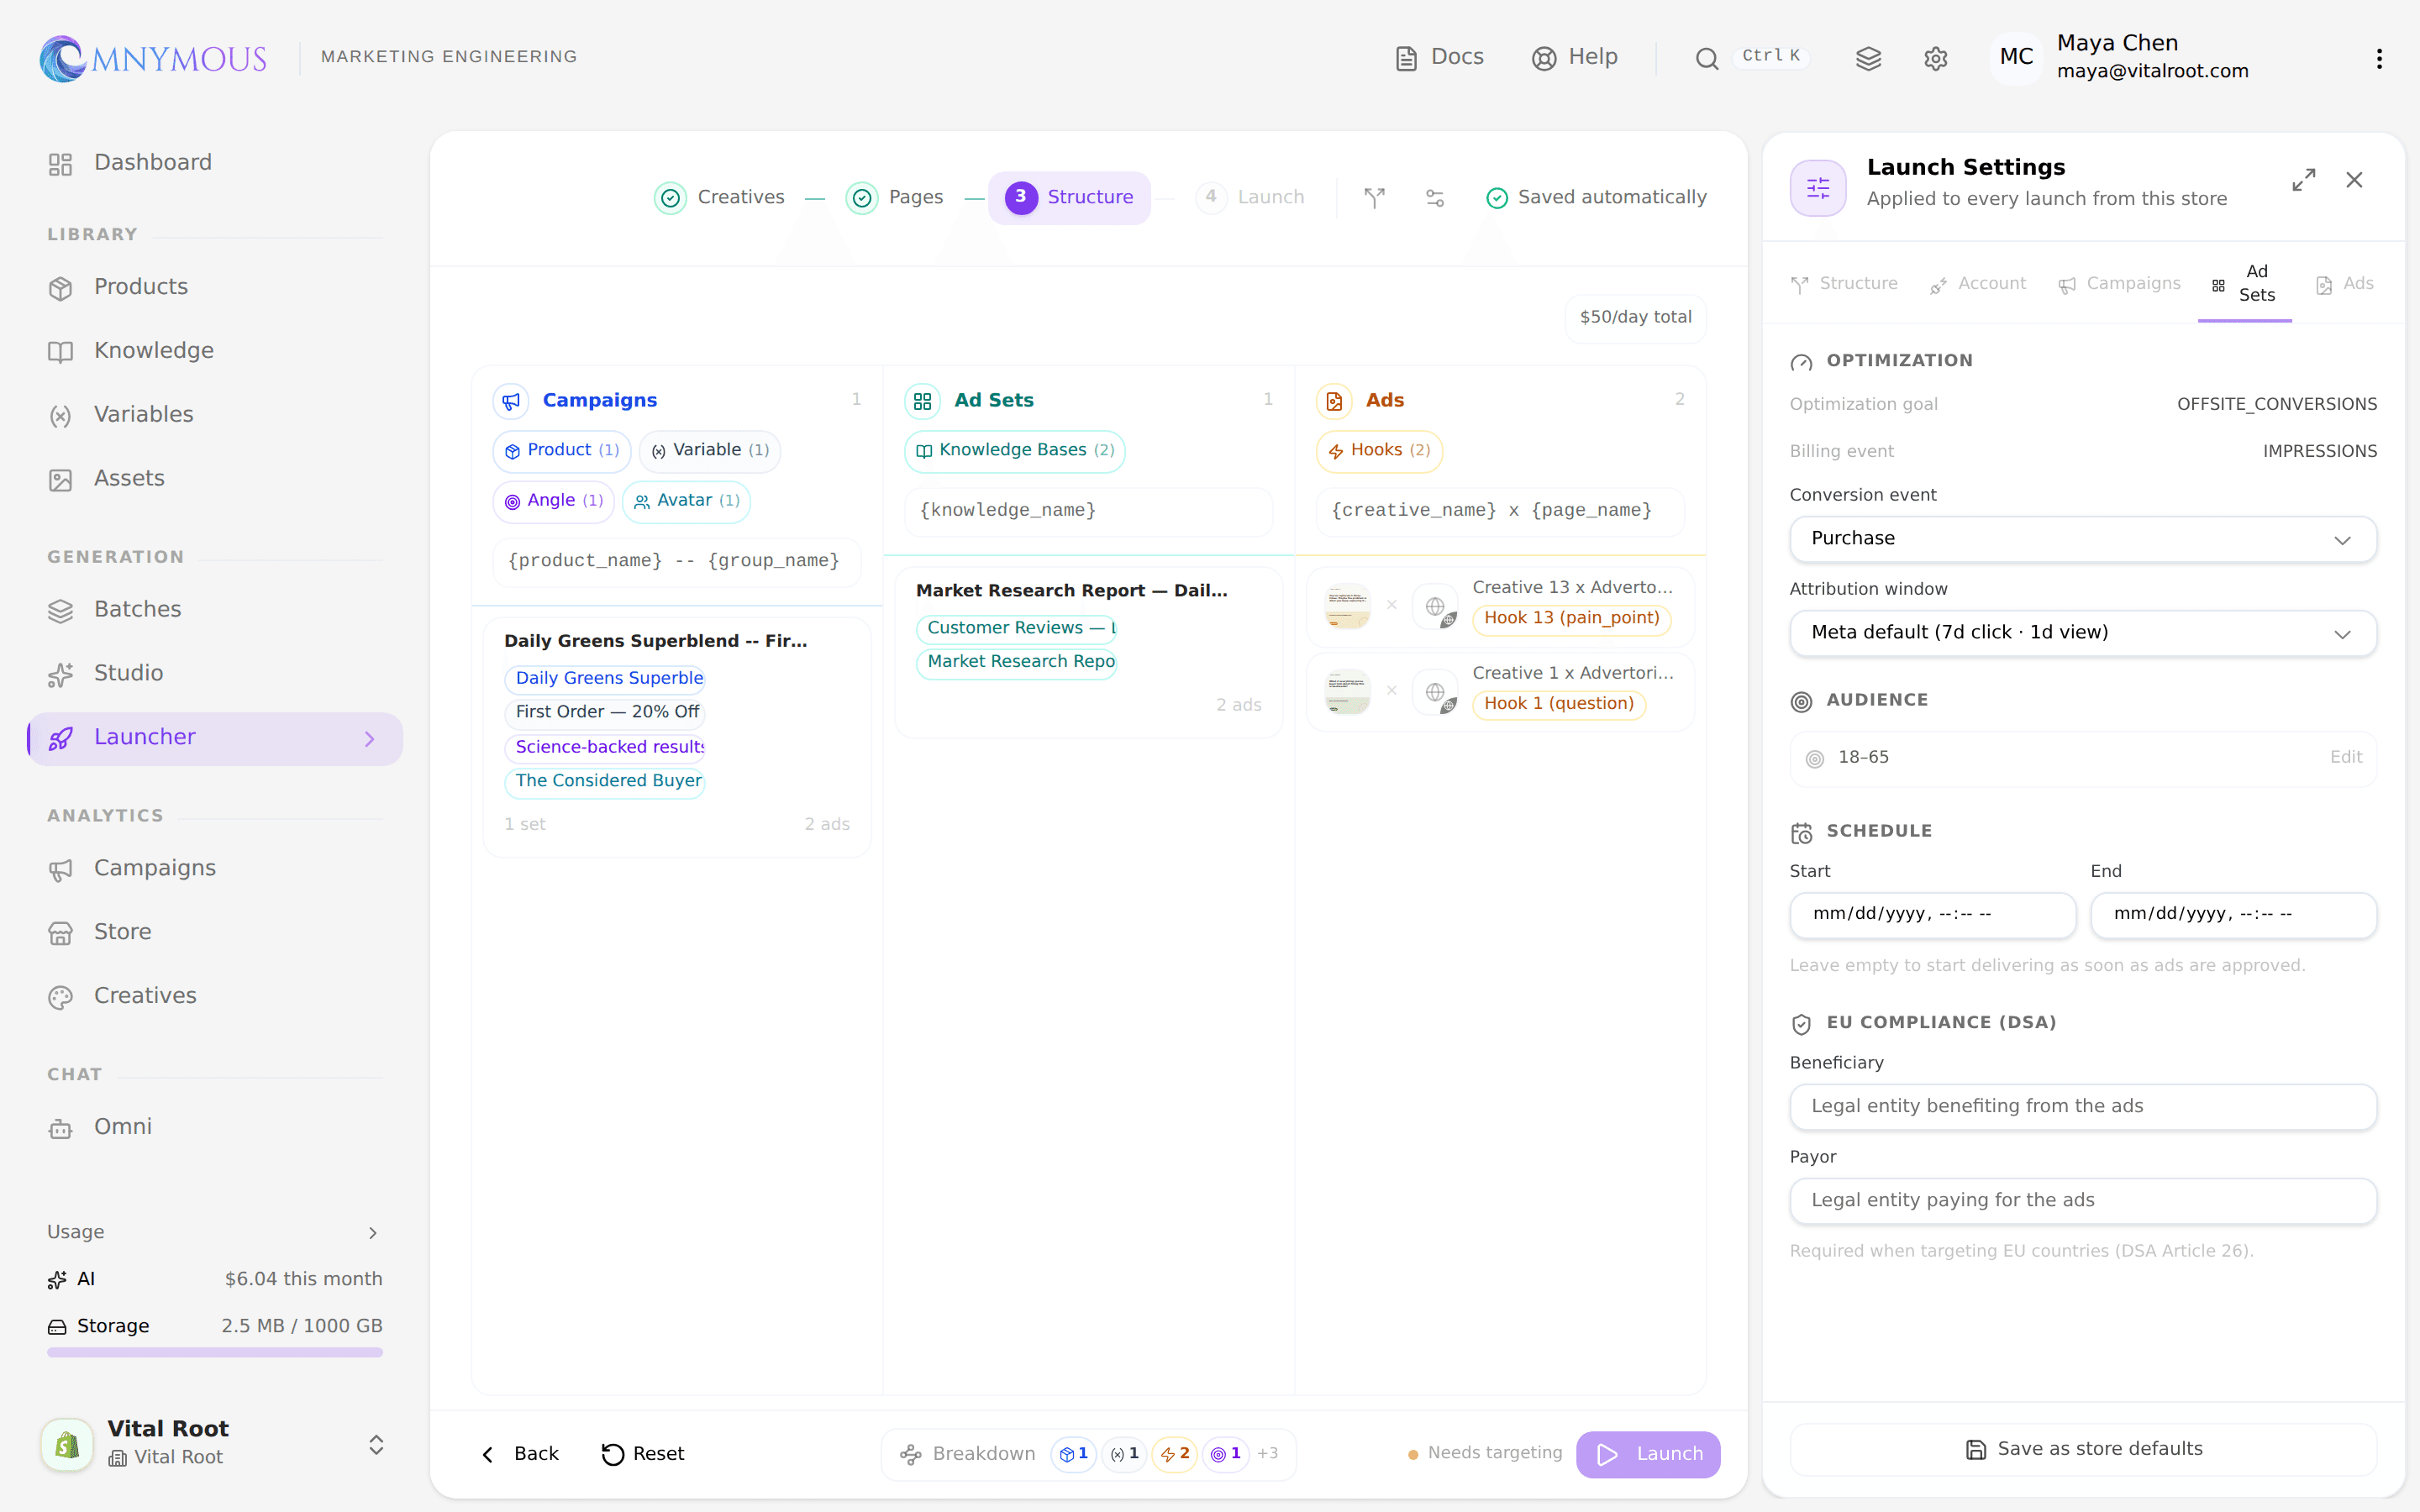This screenshot has height=1512, width=2420.
Task: Toggle the Product (1) grouping chip
Action: pyautogui.click(x=562, y=451)
